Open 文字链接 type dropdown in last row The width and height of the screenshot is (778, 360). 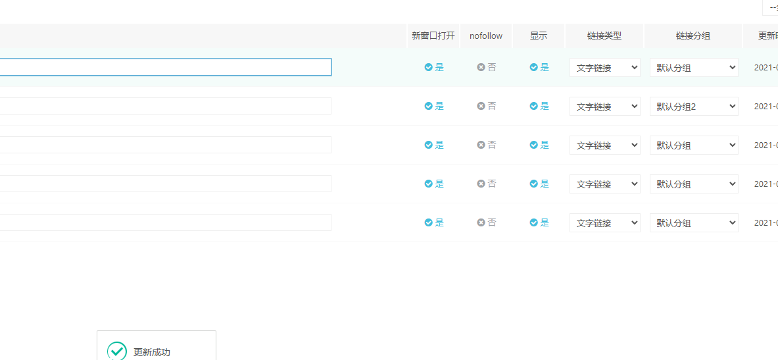(x=605, y=223)
